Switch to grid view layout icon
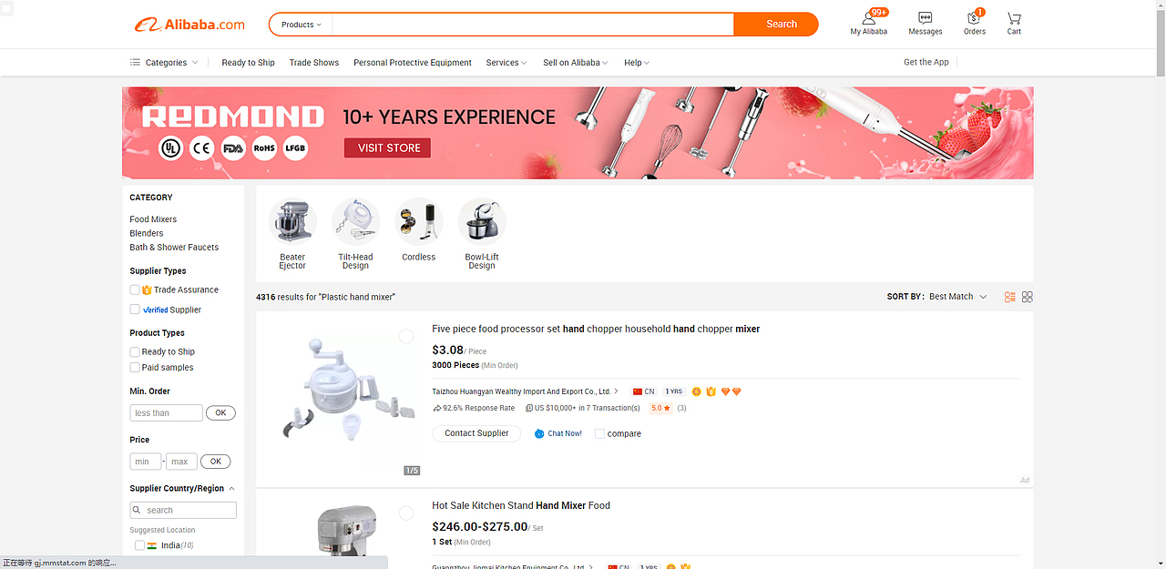1166x569 pixels. (x=1028, y=297)
